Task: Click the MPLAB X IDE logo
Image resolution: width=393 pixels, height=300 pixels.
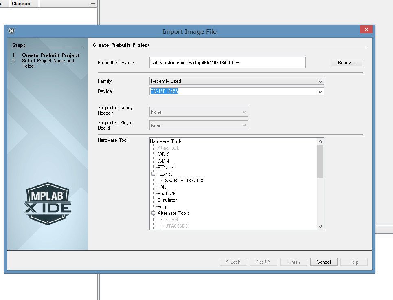Action: (x=48, y=203)
